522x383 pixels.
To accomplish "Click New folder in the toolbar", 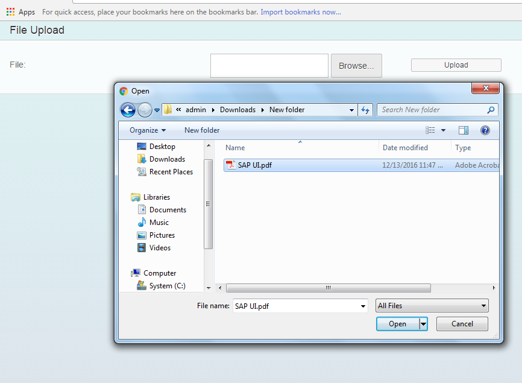I will click(x=202, y=130).
